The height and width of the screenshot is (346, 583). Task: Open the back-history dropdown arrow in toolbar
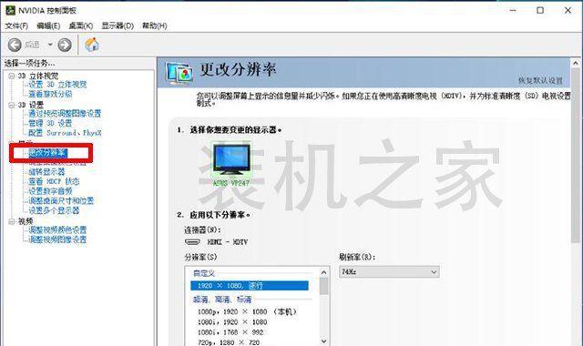[50, 45]
